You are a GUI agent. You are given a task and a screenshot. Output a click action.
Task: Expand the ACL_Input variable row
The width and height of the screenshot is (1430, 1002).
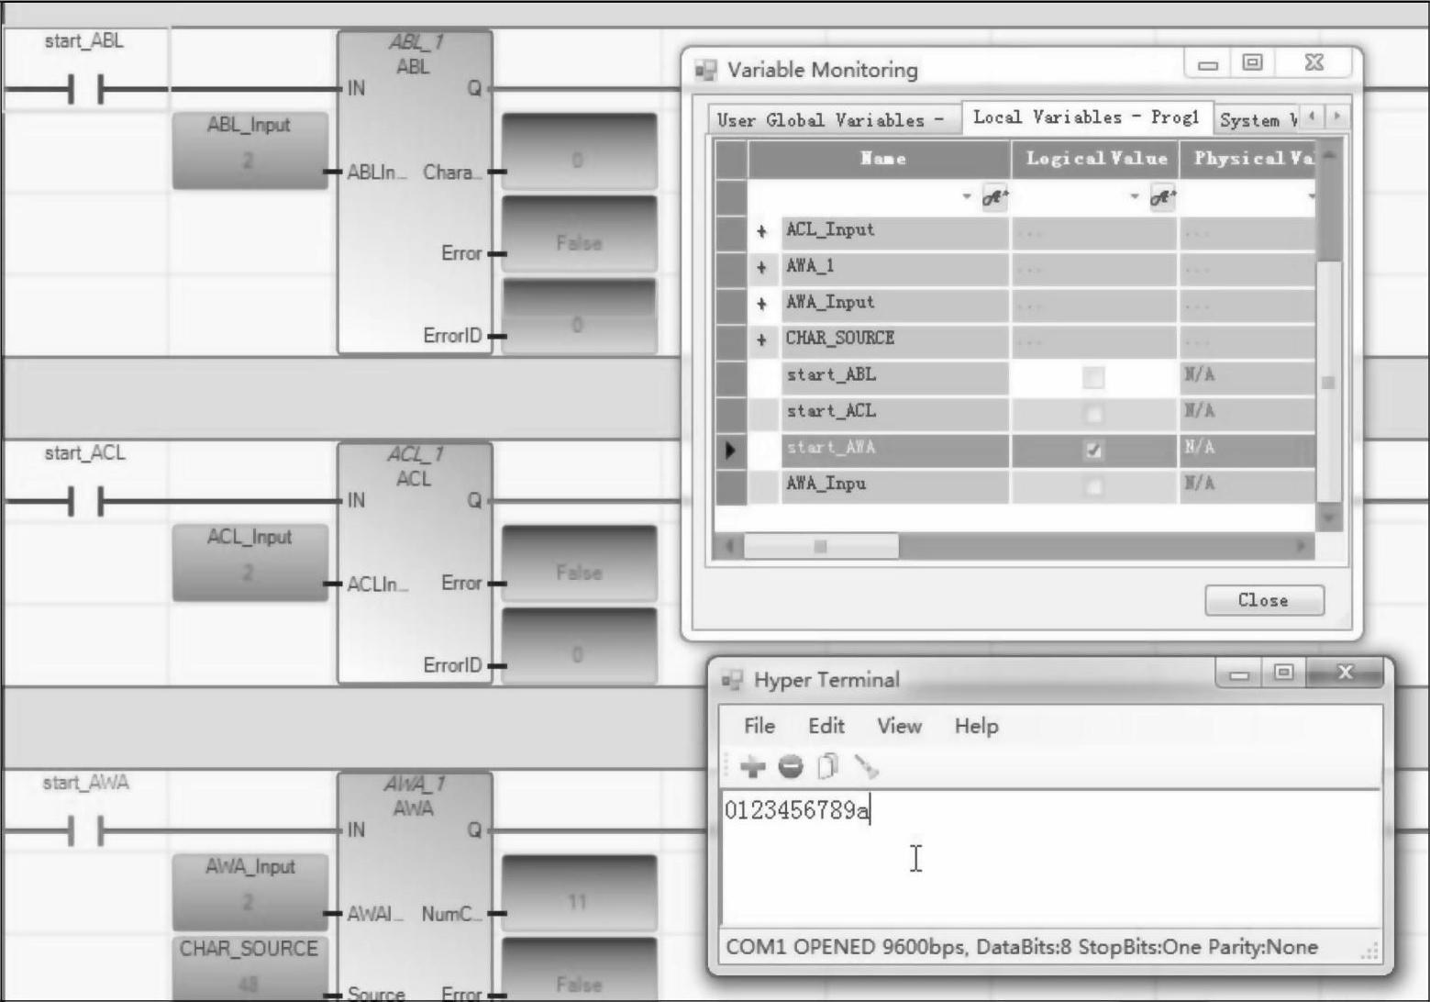[x=761, y=232]
